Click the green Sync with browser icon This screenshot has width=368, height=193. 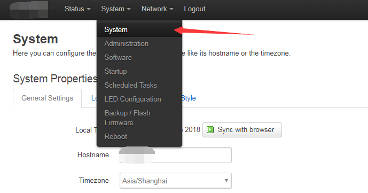click(210, 129)
